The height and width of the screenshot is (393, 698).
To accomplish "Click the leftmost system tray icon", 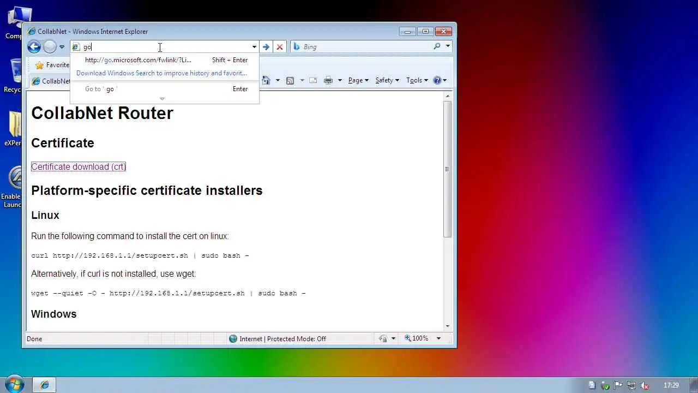I will [x=592, y=385].
